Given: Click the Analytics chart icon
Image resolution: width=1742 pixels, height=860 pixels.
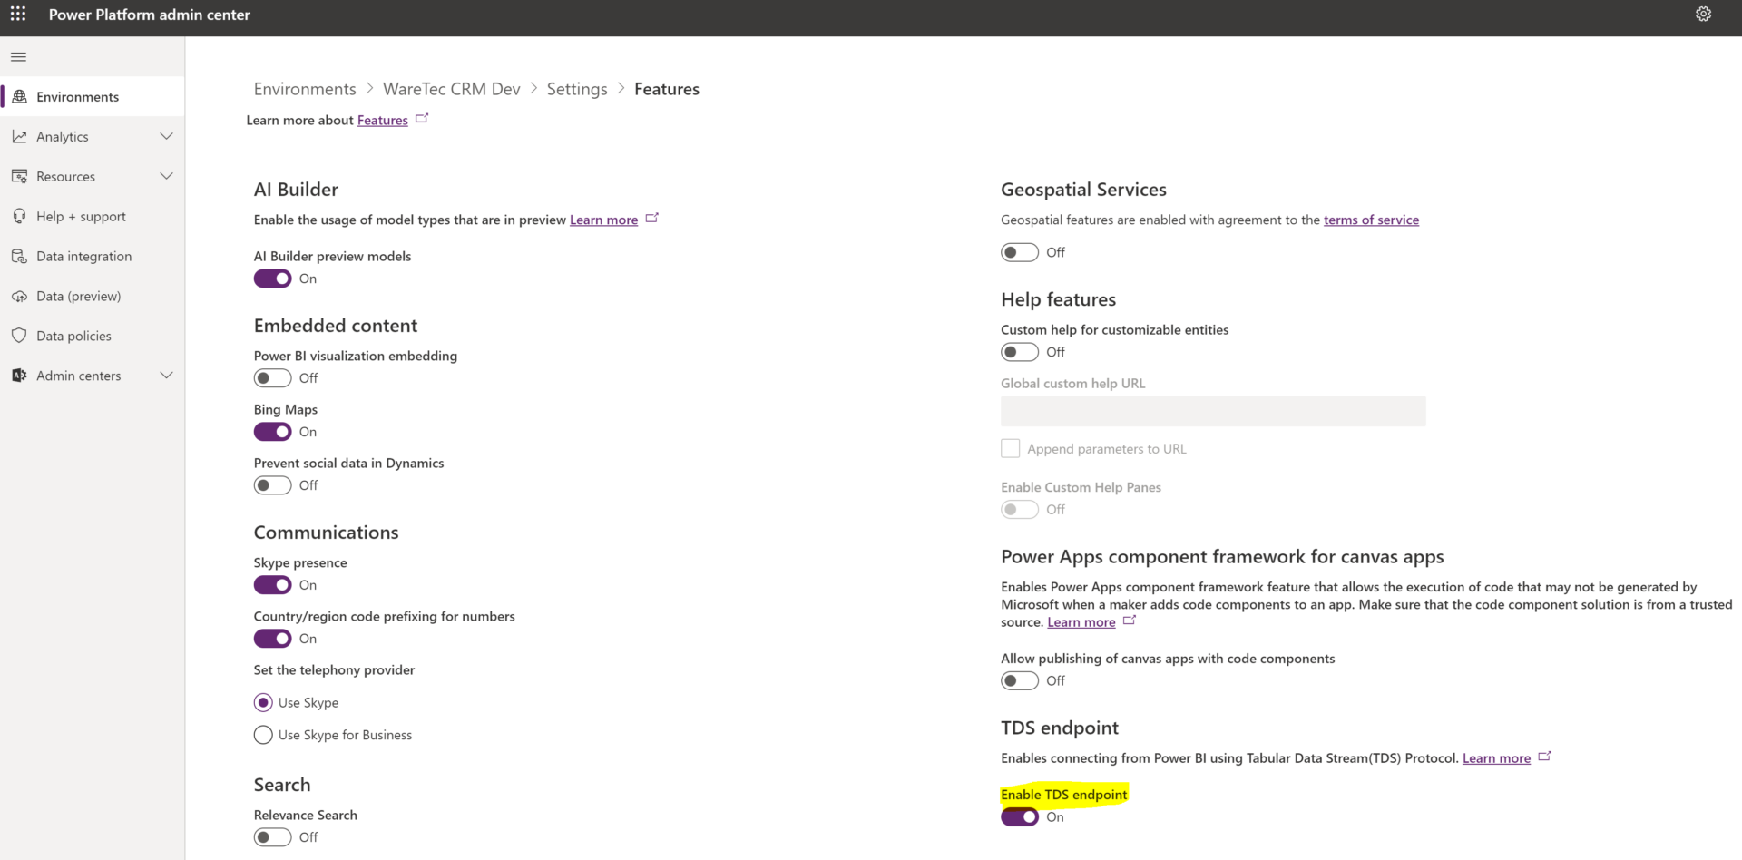Looking at the screenshot, I should [19, 136].
